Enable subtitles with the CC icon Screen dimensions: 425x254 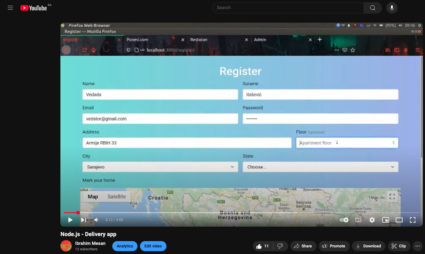point(358,220)
